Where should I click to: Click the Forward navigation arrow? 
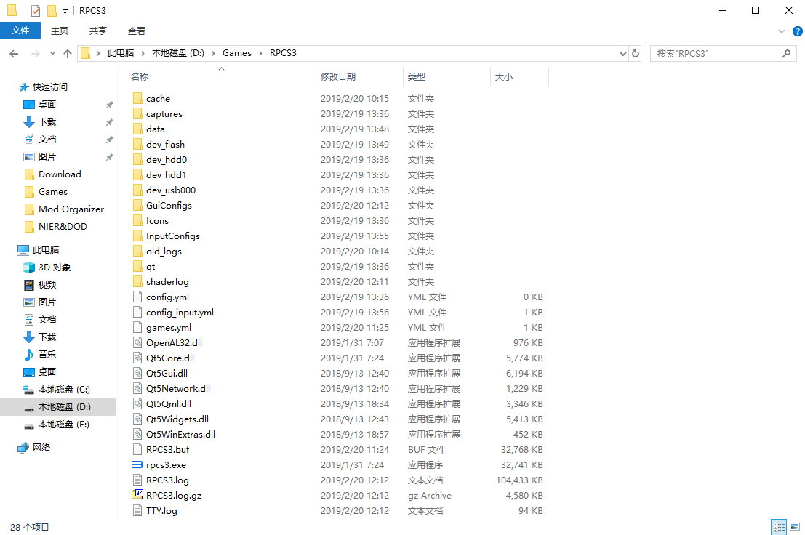[x=35, y=53]
